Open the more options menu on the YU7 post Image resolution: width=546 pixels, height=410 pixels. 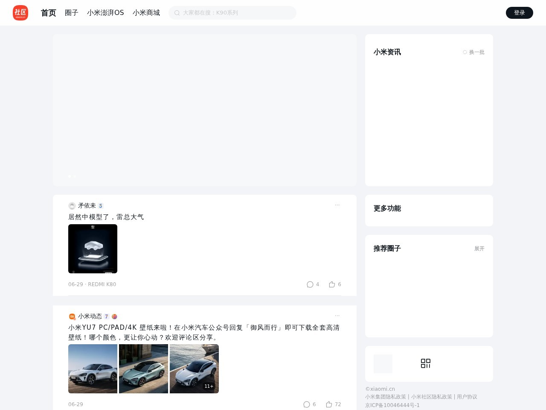337,316
